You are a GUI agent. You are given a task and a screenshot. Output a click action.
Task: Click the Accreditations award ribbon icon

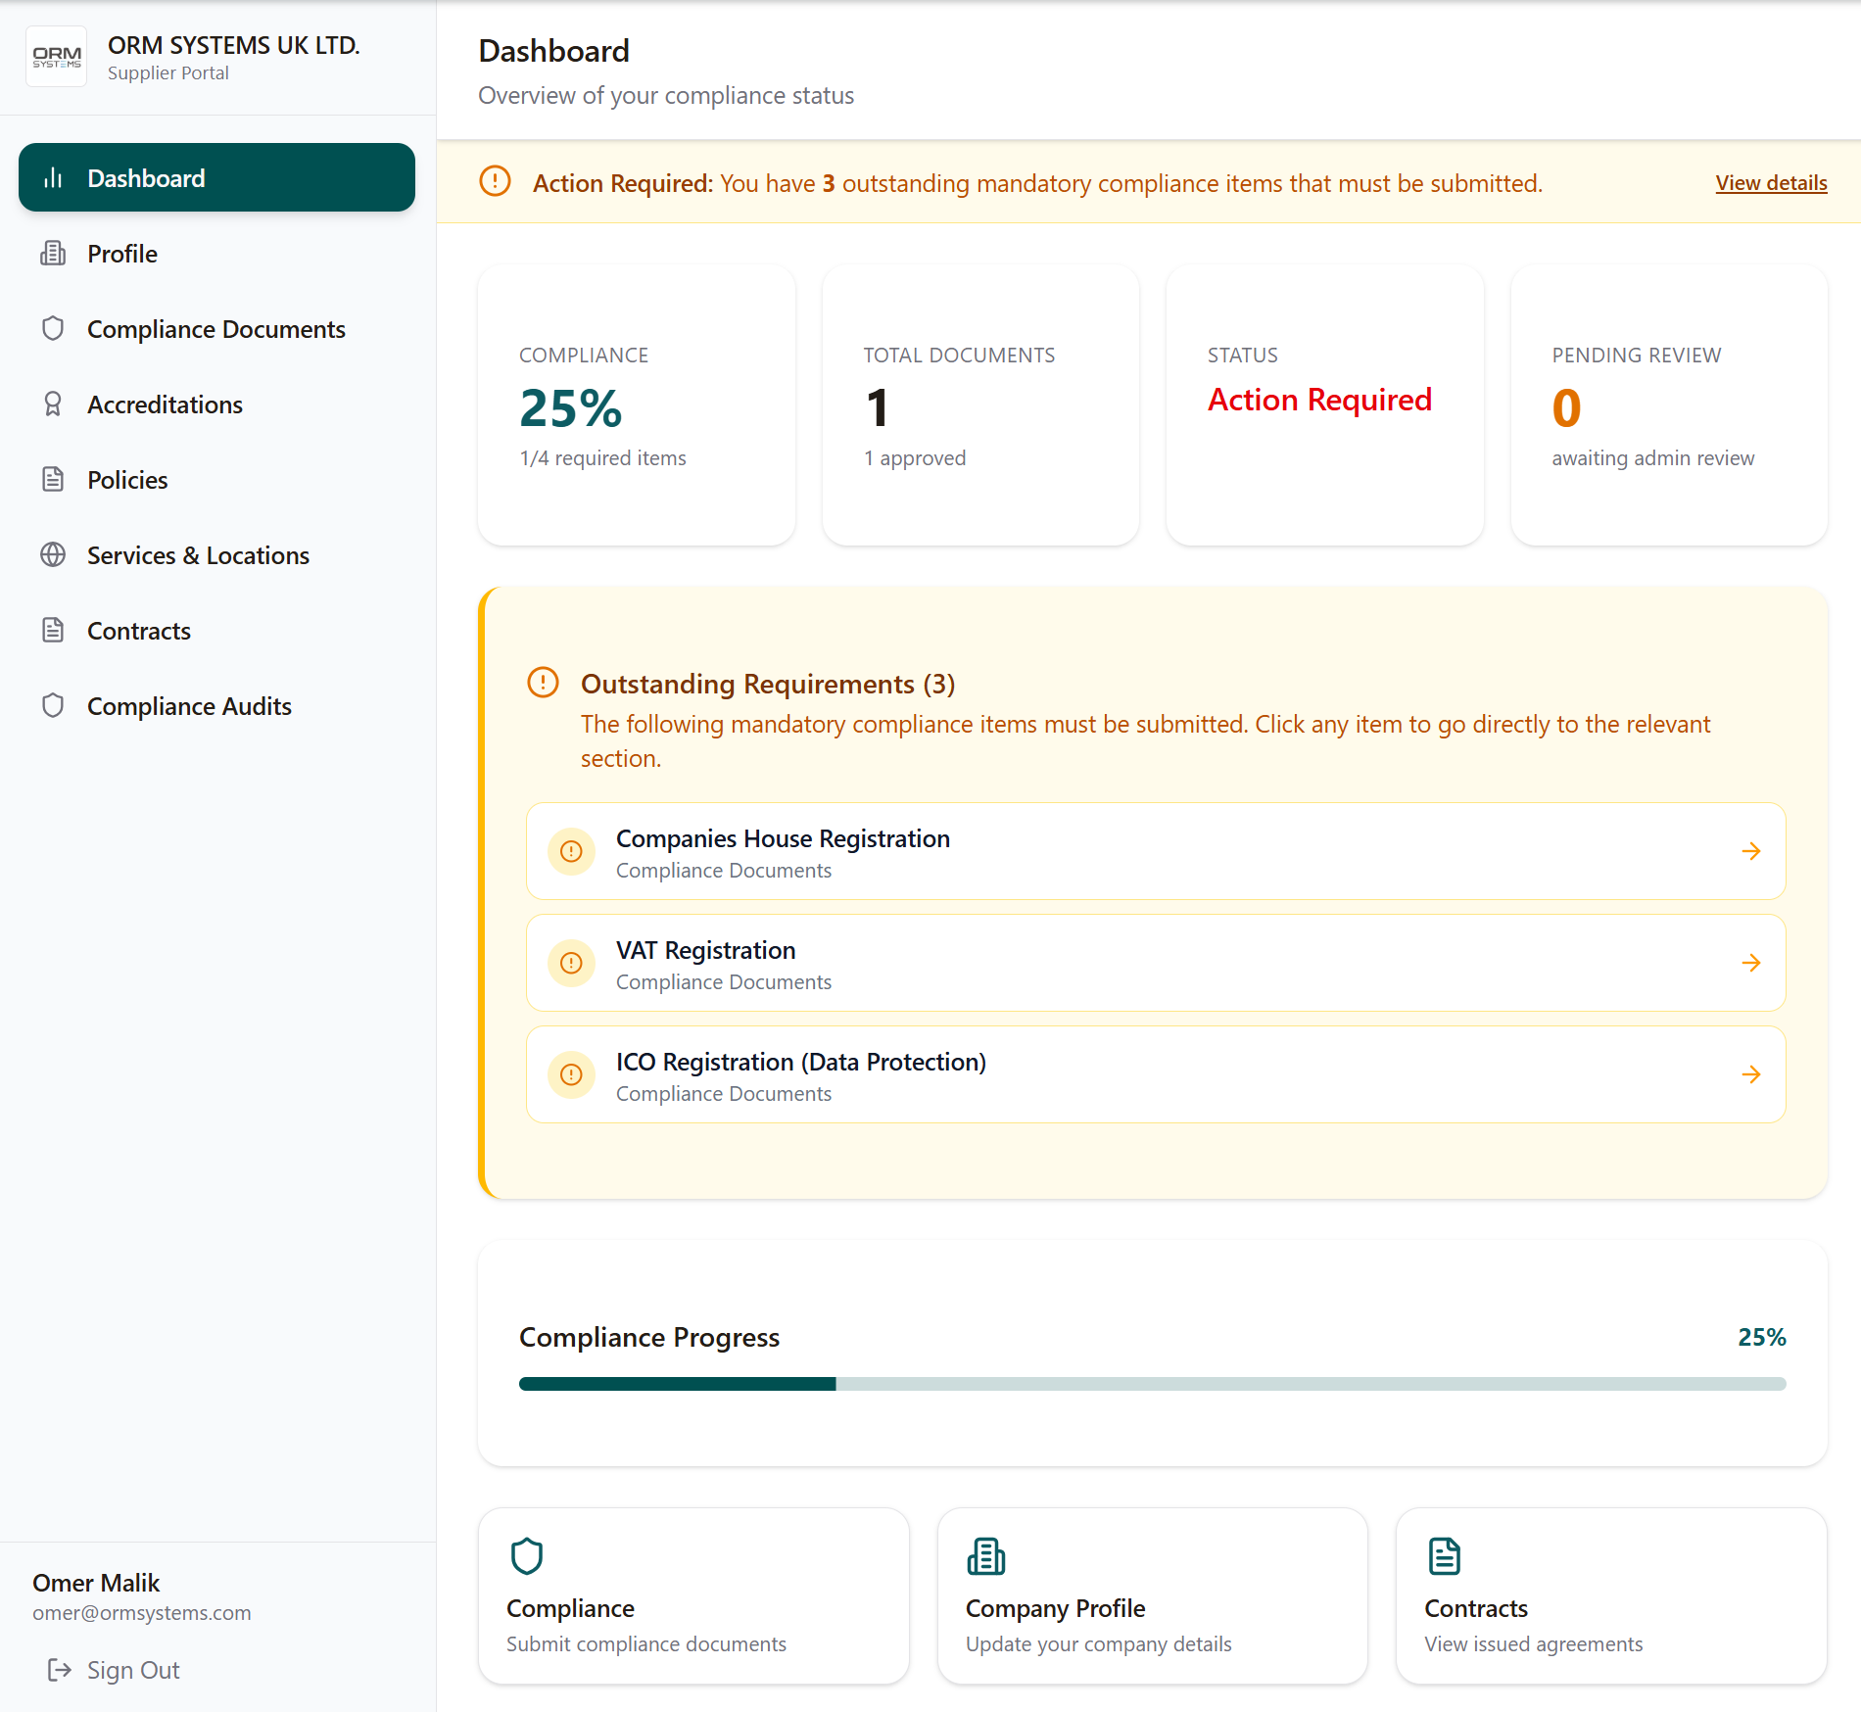pos(53,404)
